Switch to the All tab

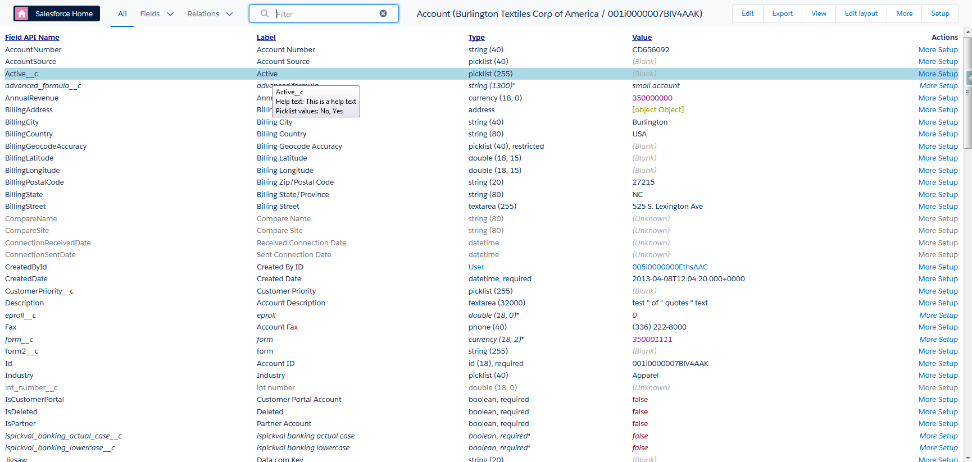pos(122,14)
